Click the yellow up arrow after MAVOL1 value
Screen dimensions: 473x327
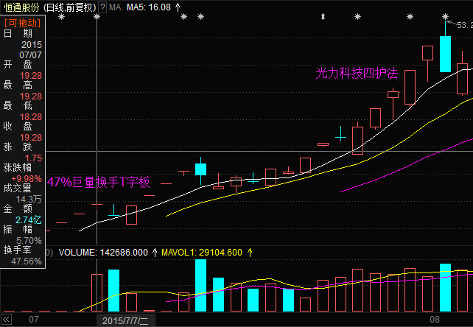click(250, 252)
